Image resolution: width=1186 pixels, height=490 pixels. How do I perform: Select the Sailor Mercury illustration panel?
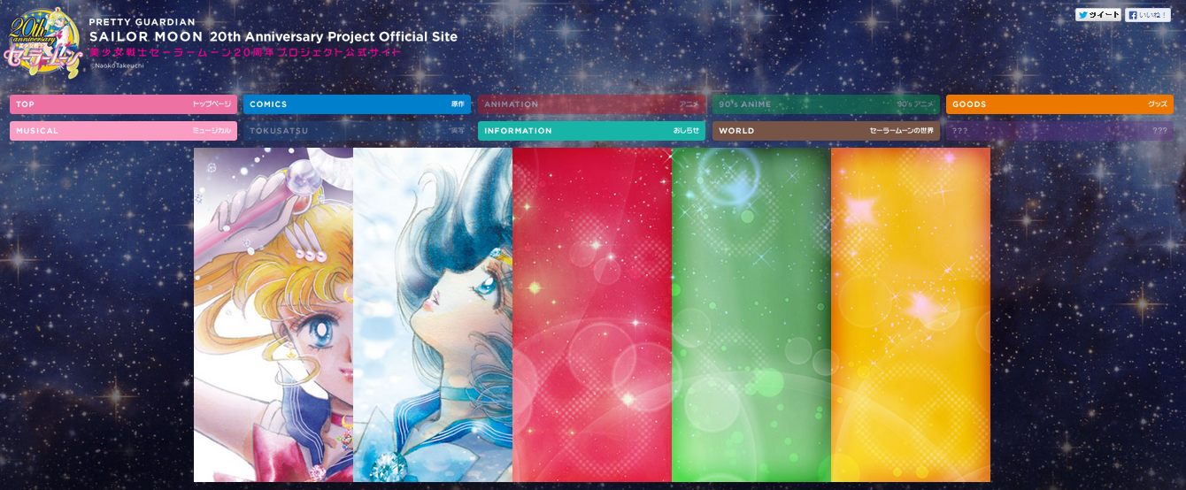(433, 315)
